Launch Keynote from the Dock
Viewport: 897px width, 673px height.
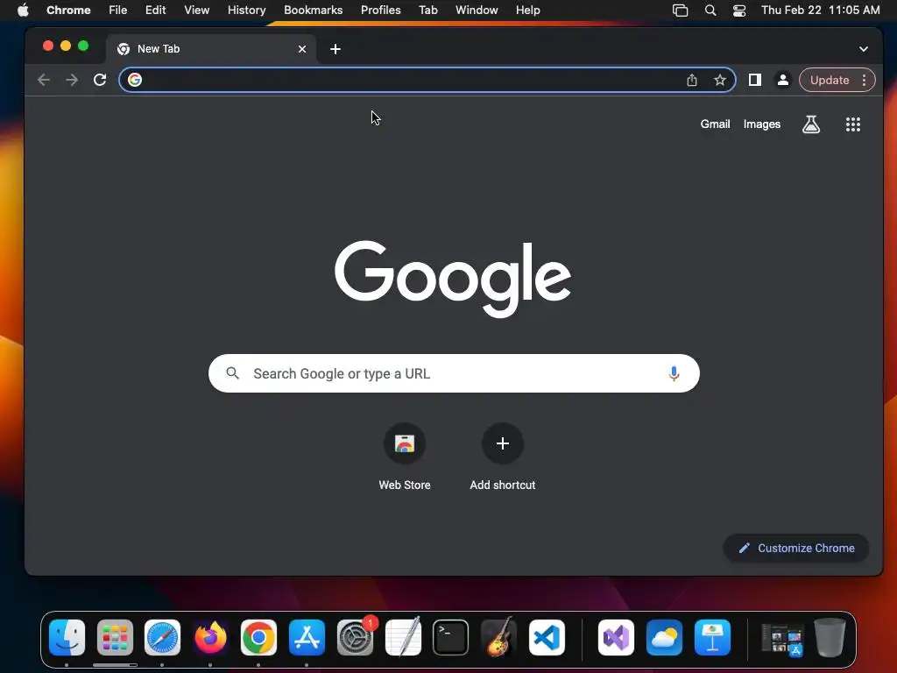pos(712,637)
